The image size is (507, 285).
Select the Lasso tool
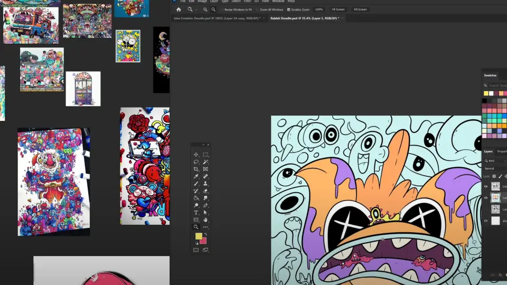coord(196,162)
